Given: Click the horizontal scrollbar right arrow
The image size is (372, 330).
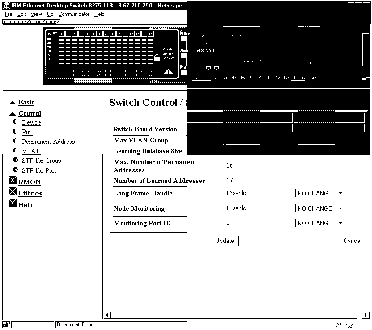Looking at the screenshot, I should 366,315.
